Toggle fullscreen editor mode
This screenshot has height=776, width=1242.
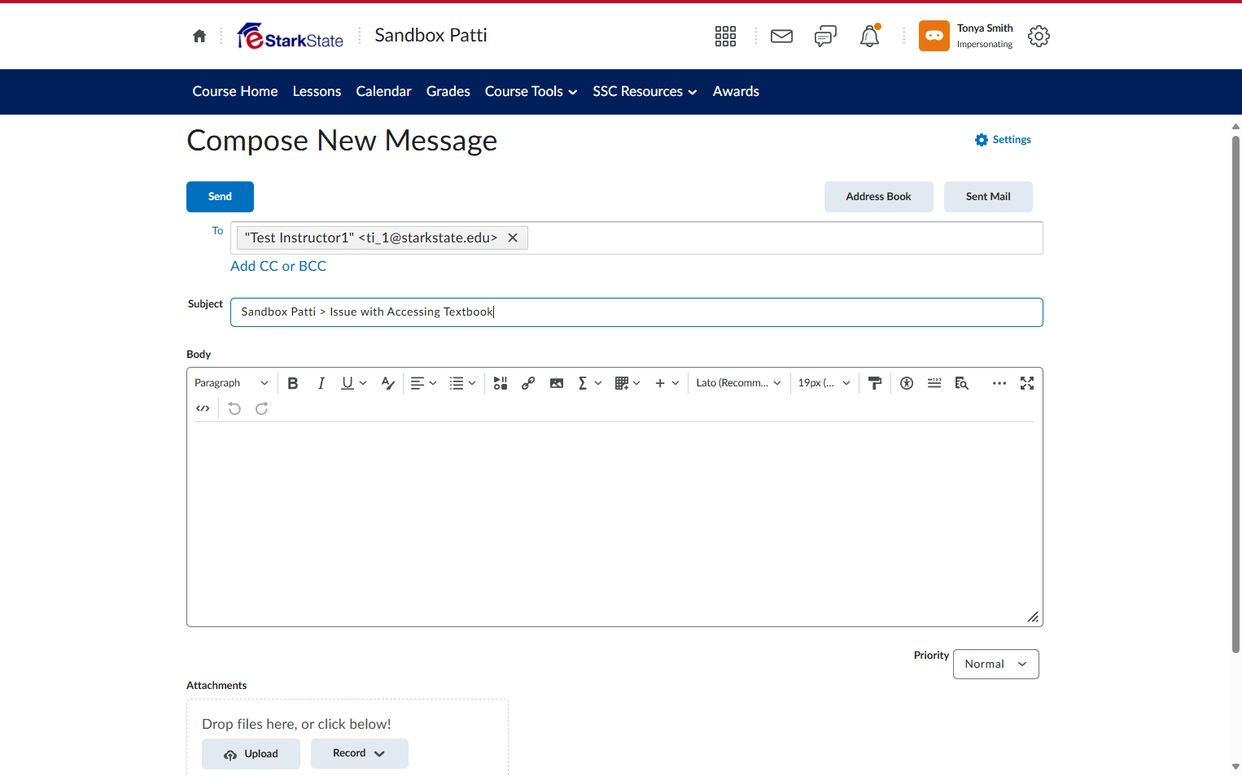pyautogui.click(x=1027, y=383)
